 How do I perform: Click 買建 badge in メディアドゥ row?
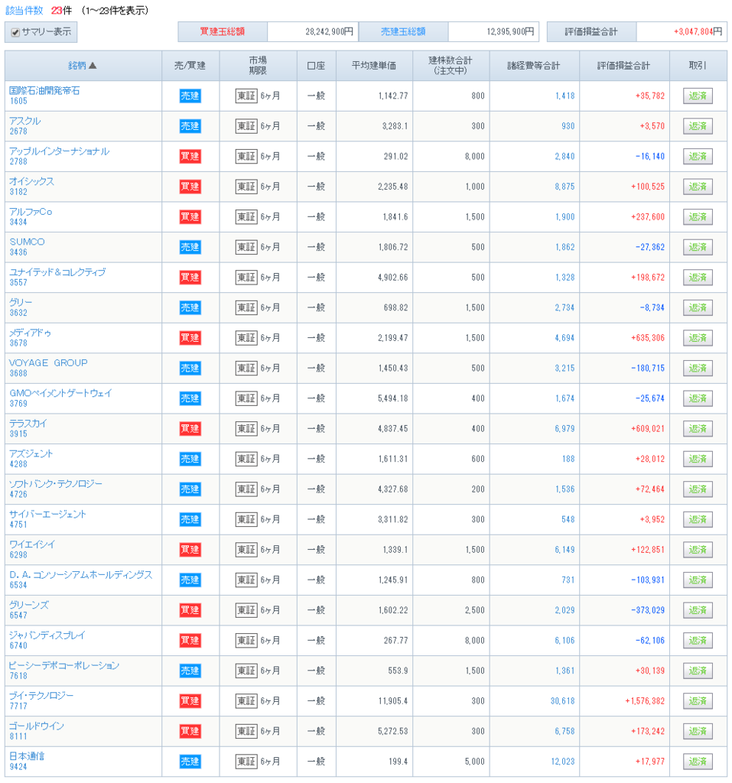point(190,338)
